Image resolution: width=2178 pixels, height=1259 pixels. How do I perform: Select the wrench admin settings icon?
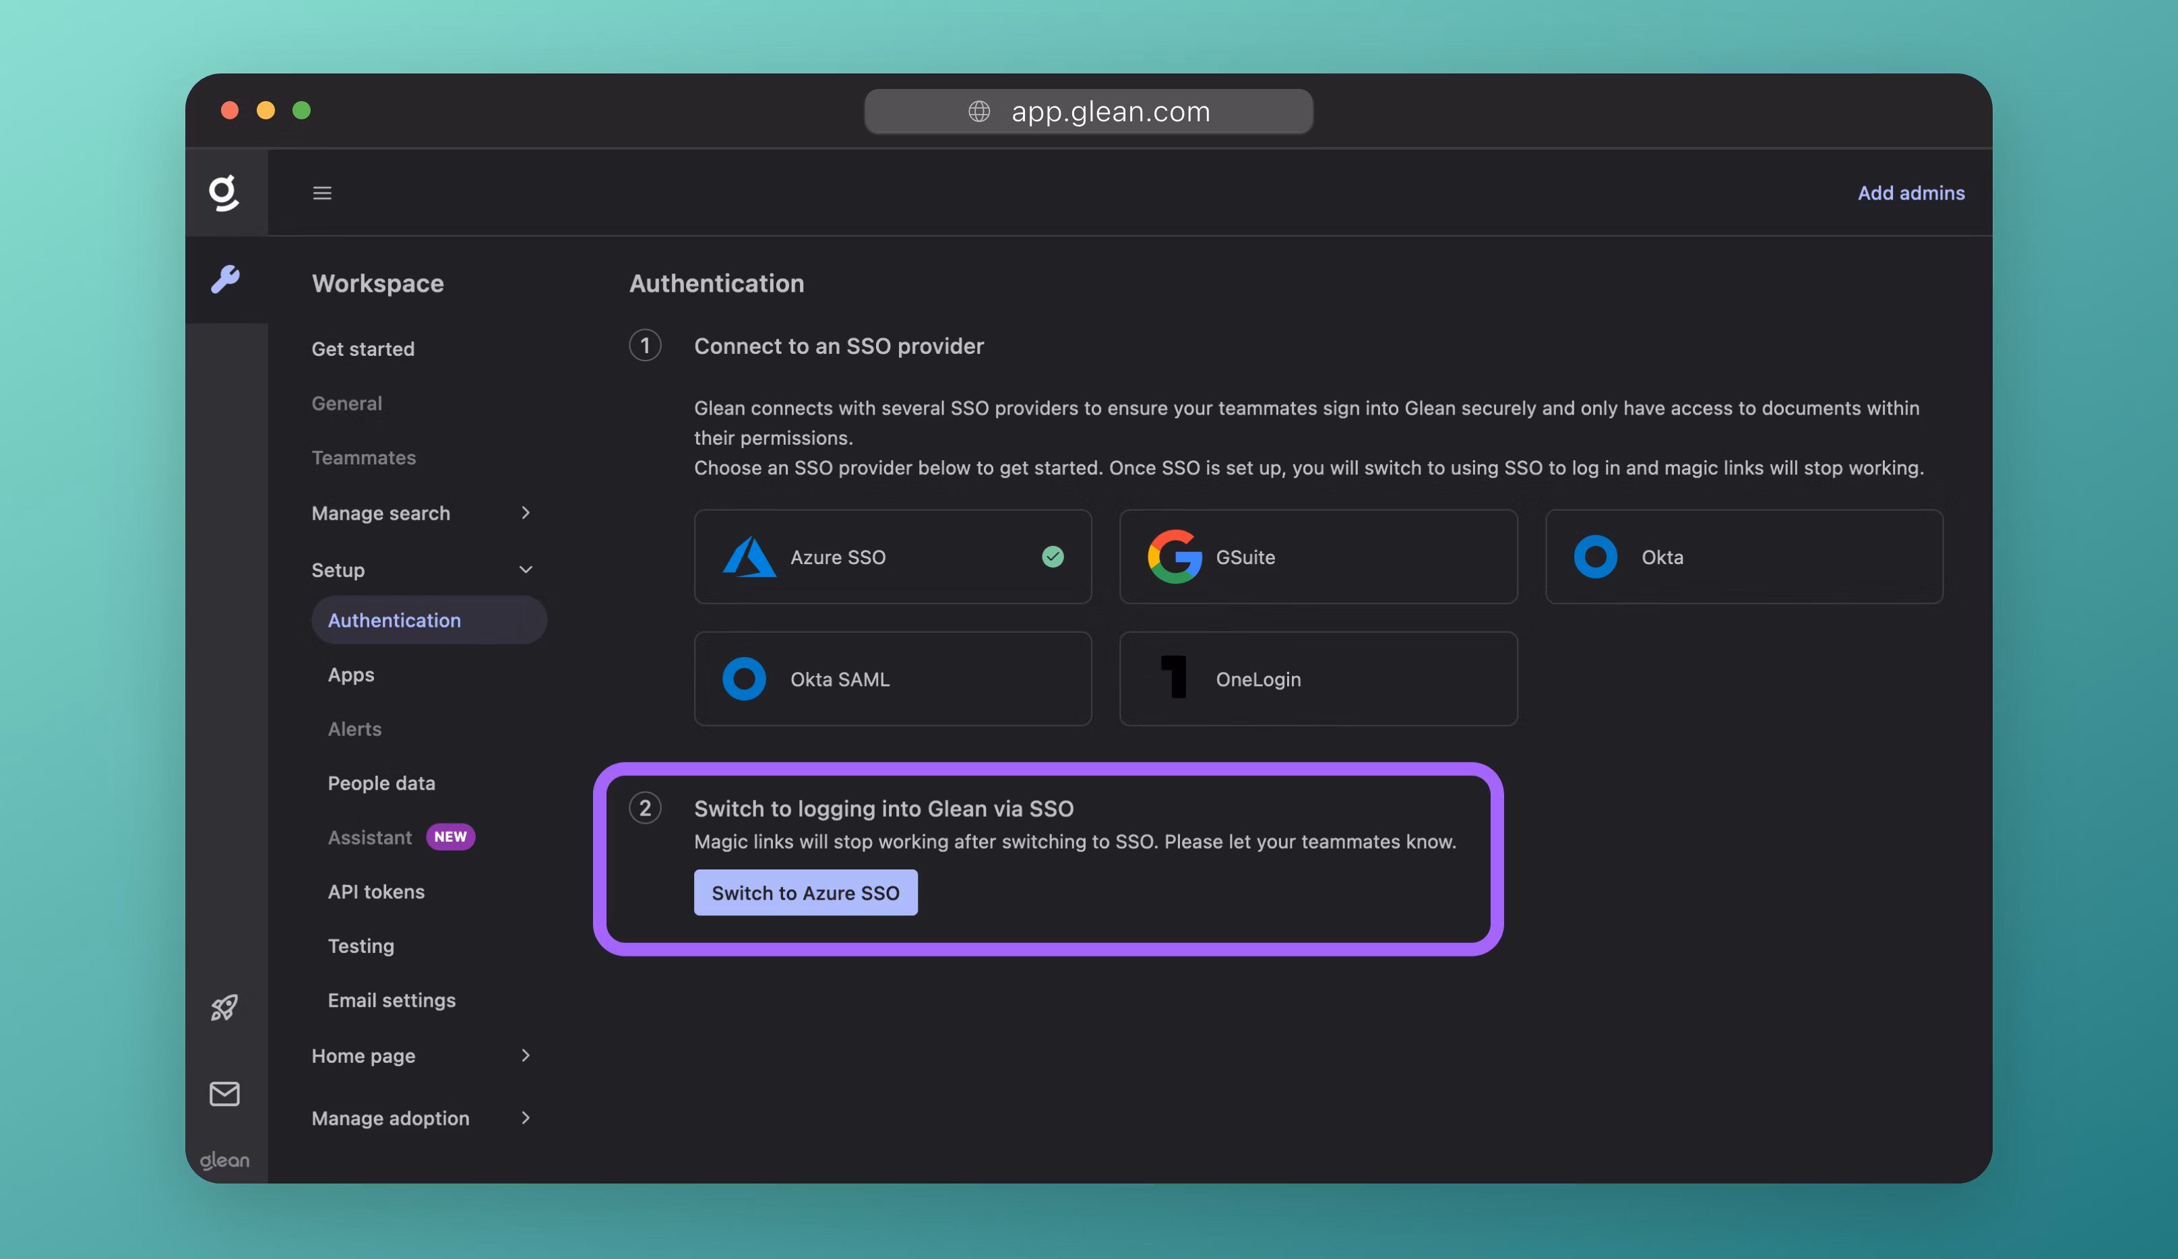[x=226, y=279]
